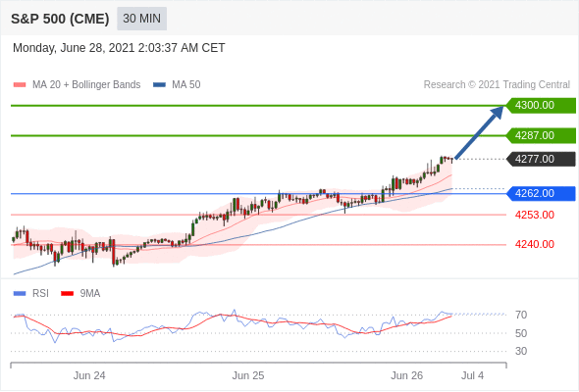
Task: Click the 30 MIN timeframe badge
Action: [x=141, y=19]
